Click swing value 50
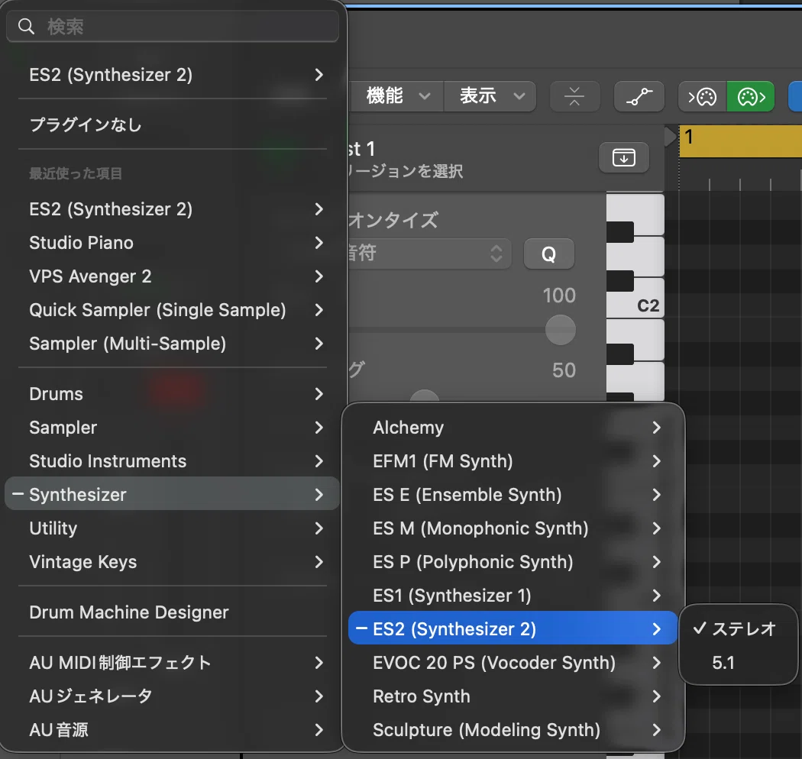This screenshot has width=802, height=759. [564, 370]
